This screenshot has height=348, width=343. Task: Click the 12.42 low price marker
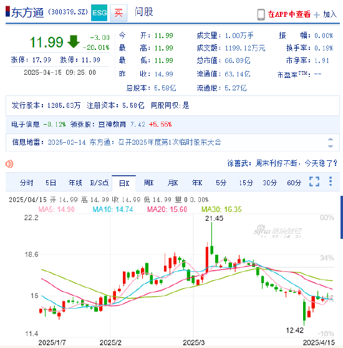[x=294, y=331]
